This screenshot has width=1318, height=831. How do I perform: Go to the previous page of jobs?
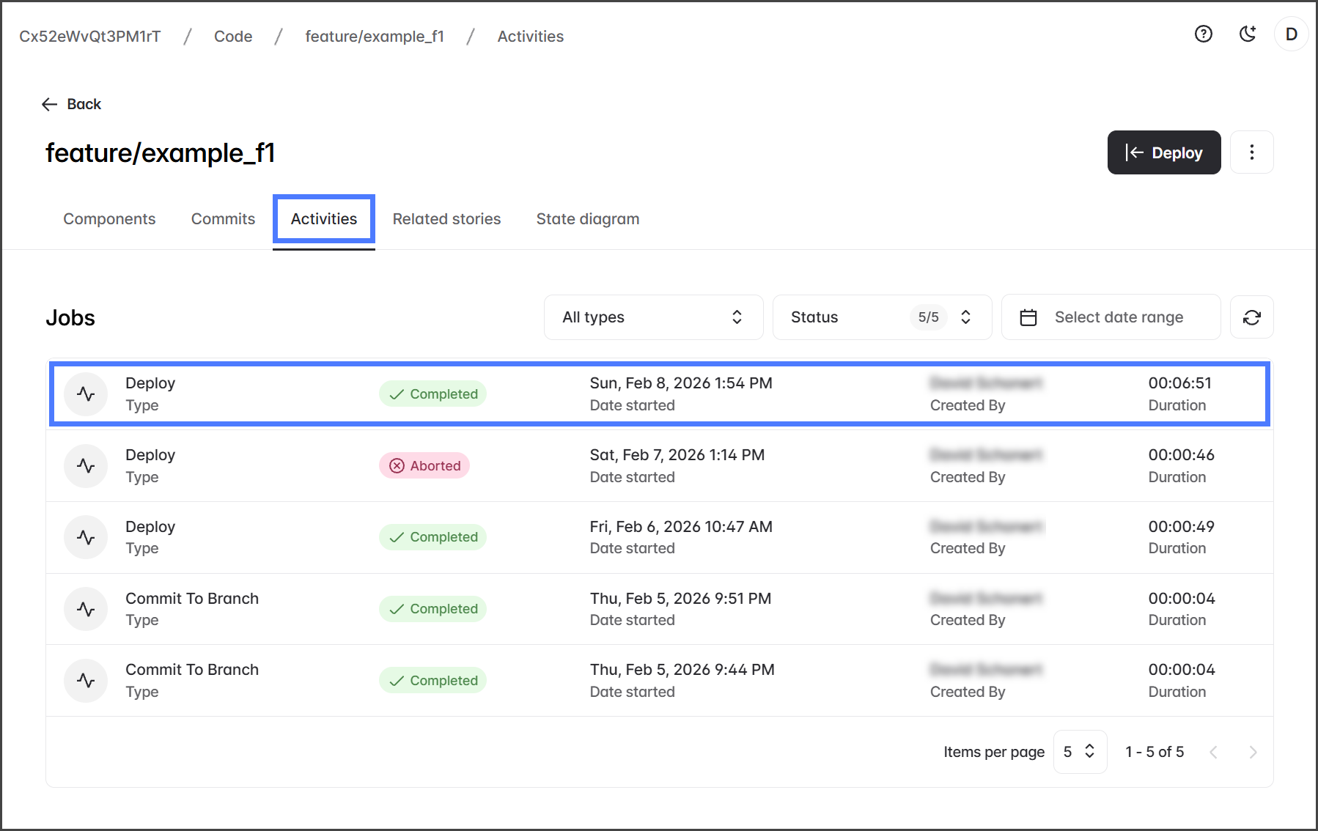1213,753
